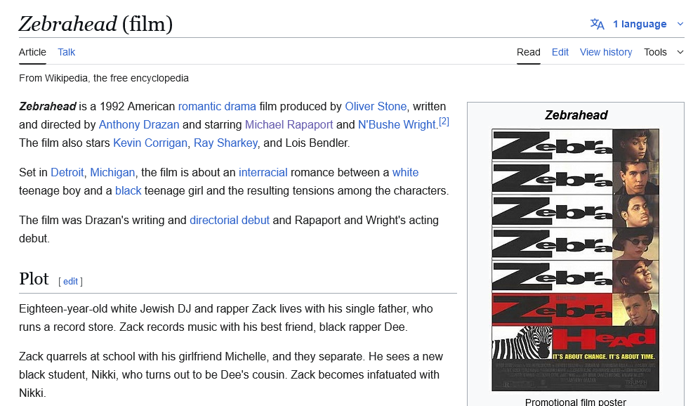
Task: Jump to citation reference [2]
Action: [444, 122]
